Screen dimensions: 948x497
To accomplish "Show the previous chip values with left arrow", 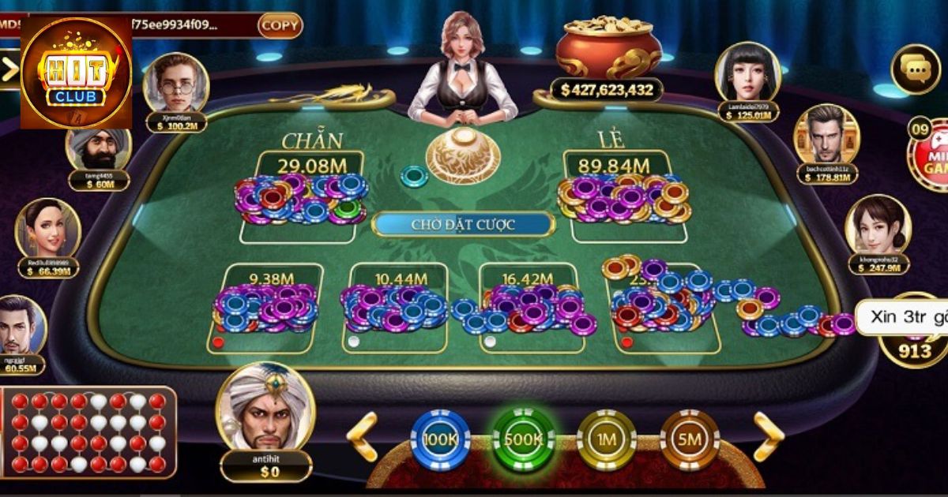I will 363,436.
